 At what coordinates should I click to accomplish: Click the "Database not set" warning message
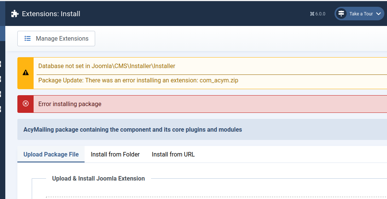[x=107, y=66]
